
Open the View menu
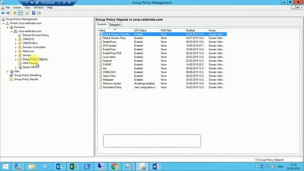pos(28,8)
